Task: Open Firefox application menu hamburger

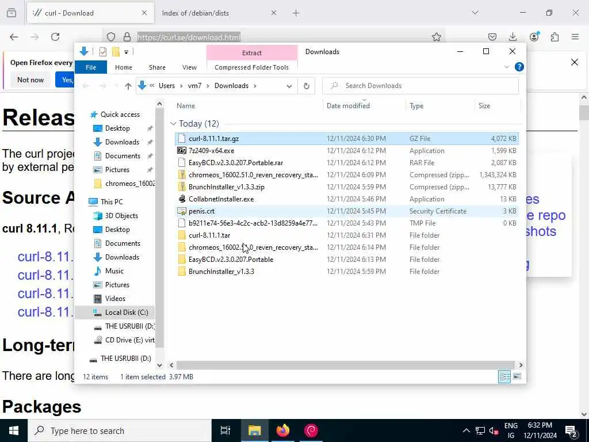Action: [x=575, y=37]
